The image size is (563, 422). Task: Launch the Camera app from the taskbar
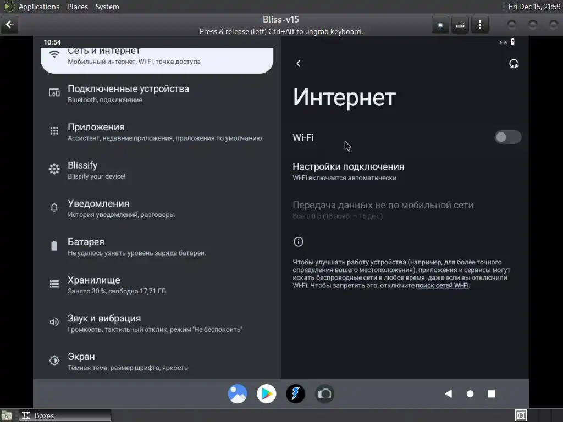(324, 393)
